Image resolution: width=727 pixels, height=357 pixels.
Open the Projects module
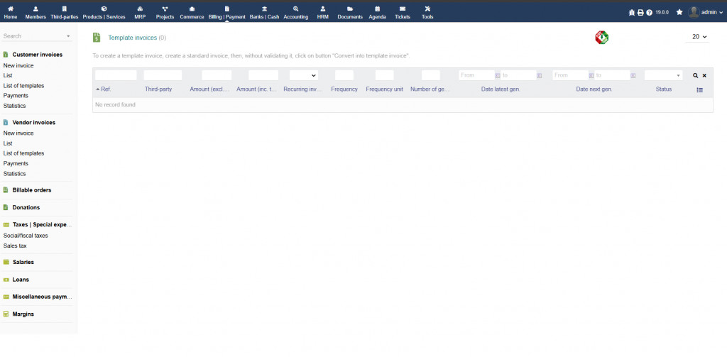(x=165, y=13)
